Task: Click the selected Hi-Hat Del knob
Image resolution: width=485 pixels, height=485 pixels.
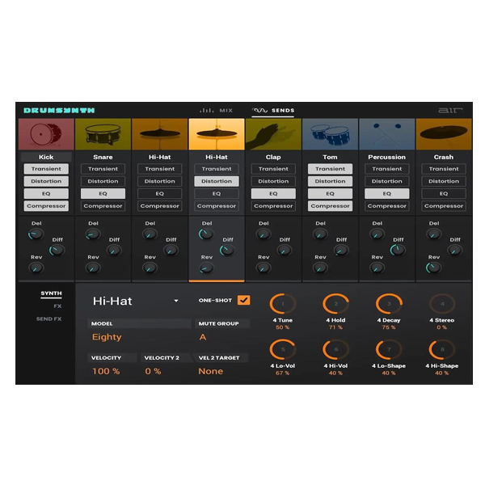Action: [x=206, y=234]
